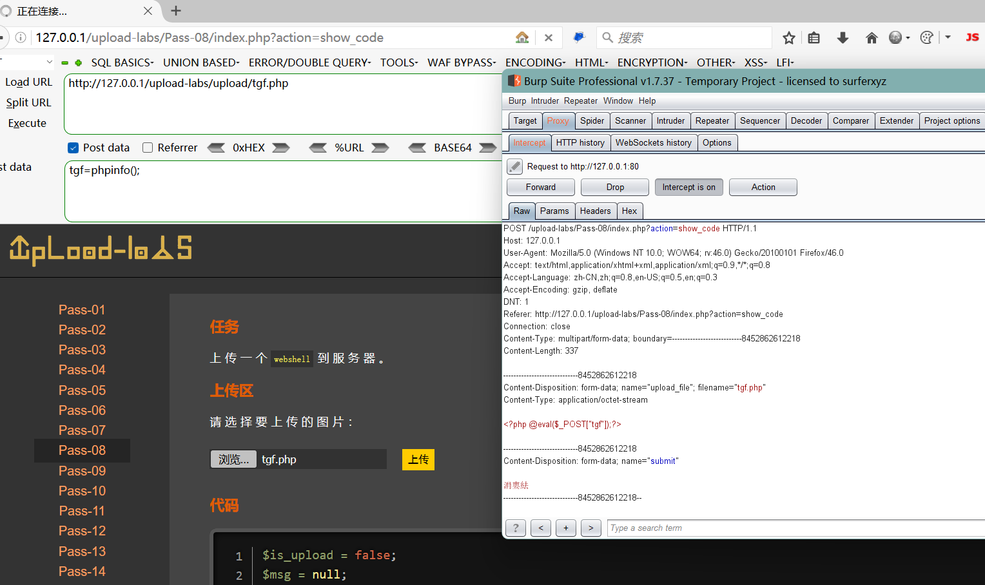Go to the Firefox home page icon
The image size is (985, 585).
point(872,38)
